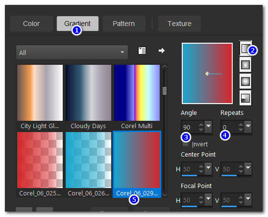
Task: Increase Center Point H with up stepper
Action: [x=201, y=166]
